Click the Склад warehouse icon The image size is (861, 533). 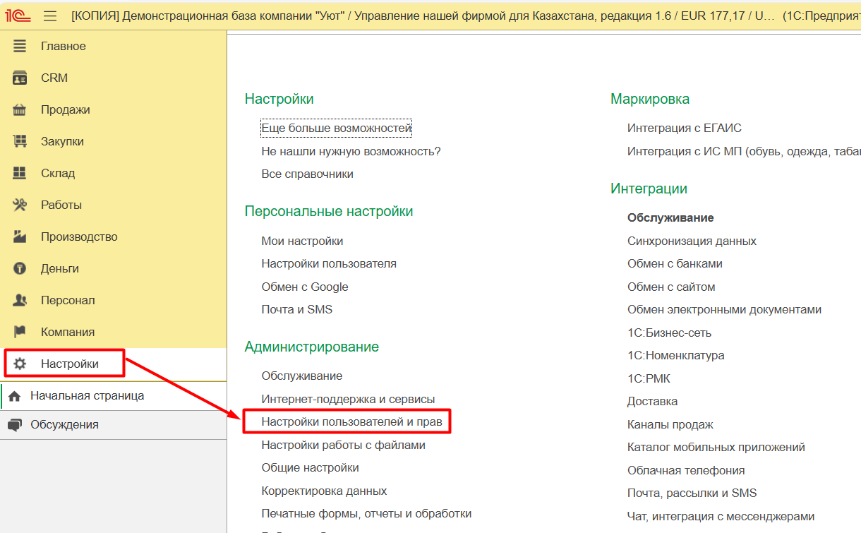coord(20,174)
